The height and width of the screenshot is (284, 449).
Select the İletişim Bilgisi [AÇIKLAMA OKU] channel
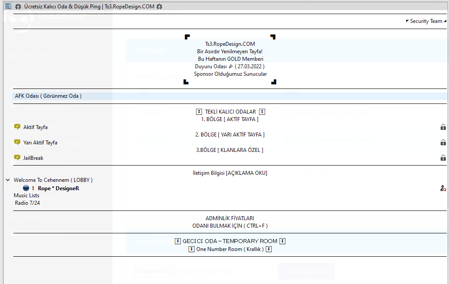tap(230, 173)
